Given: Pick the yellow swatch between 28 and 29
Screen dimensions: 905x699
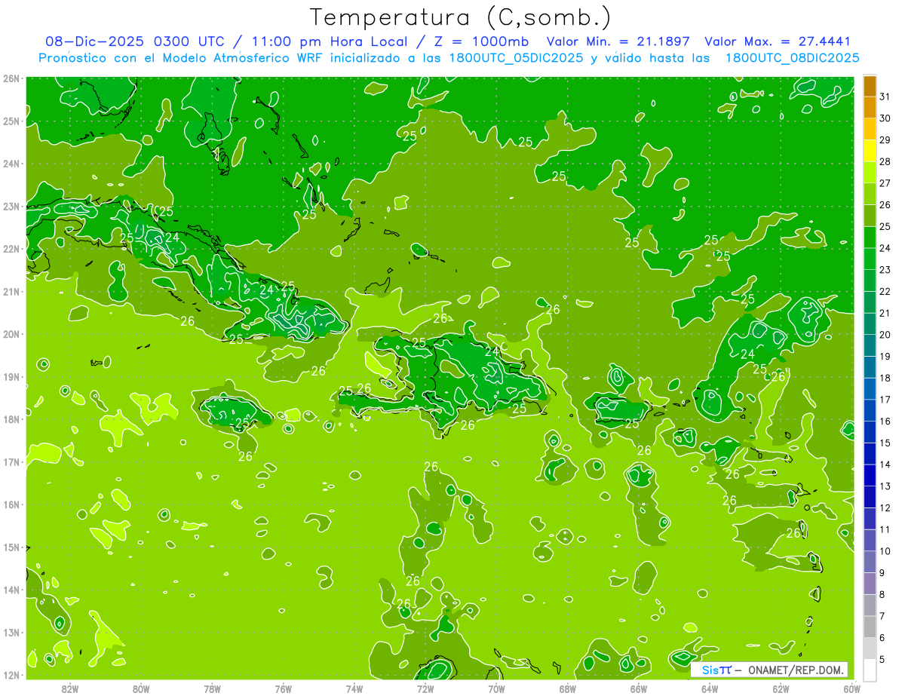Looking at the screenshot, I should pos(870,151).
